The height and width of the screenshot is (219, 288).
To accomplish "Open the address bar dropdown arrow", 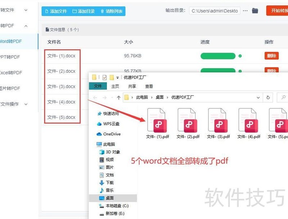I will [258, 97].
